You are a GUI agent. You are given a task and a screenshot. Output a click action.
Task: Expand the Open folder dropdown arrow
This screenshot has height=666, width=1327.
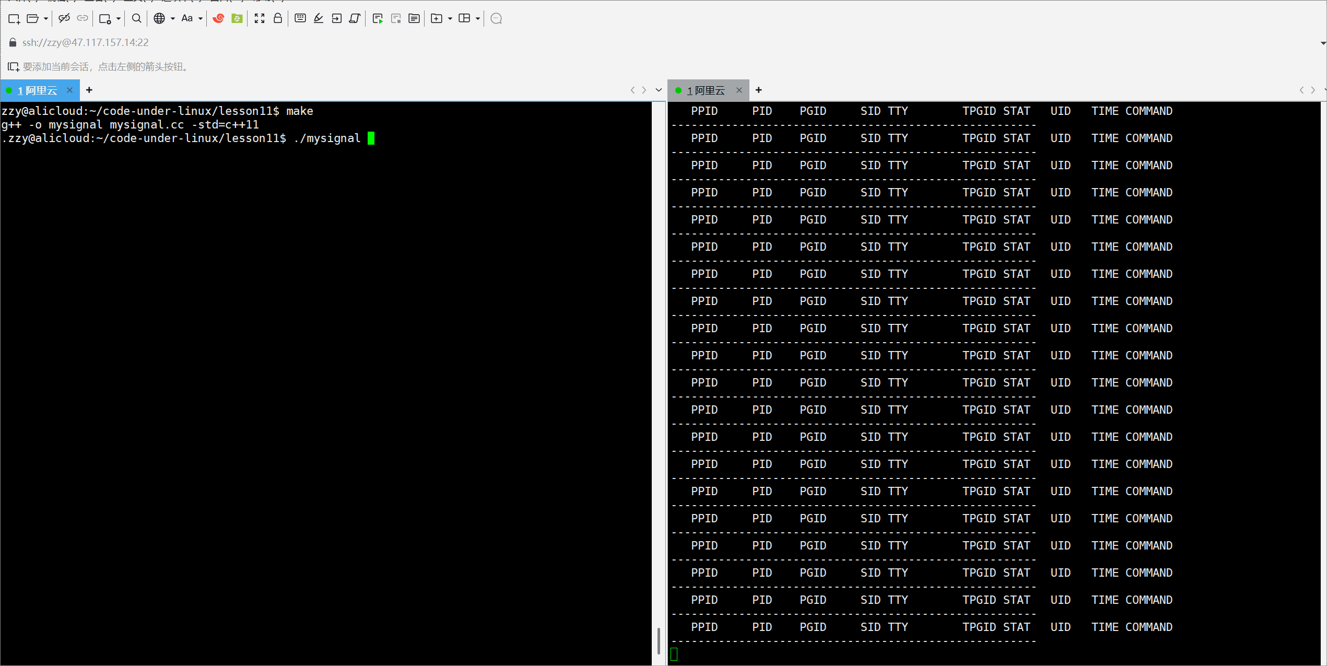pyautogui.click(x=46, y=19)
